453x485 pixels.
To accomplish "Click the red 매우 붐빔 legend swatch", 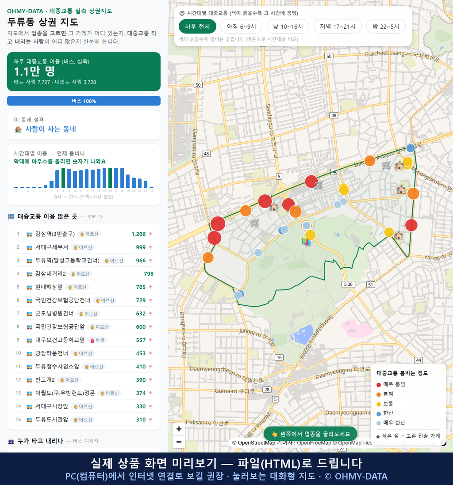I will point(378,384).
